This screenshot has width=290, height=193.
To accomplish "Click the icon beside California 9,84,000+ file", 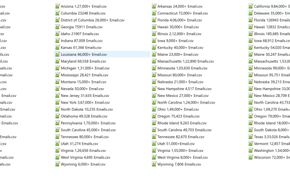I will pos(250,6).
